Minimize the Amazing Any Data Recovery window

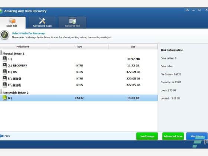click(x=194, y=10)
